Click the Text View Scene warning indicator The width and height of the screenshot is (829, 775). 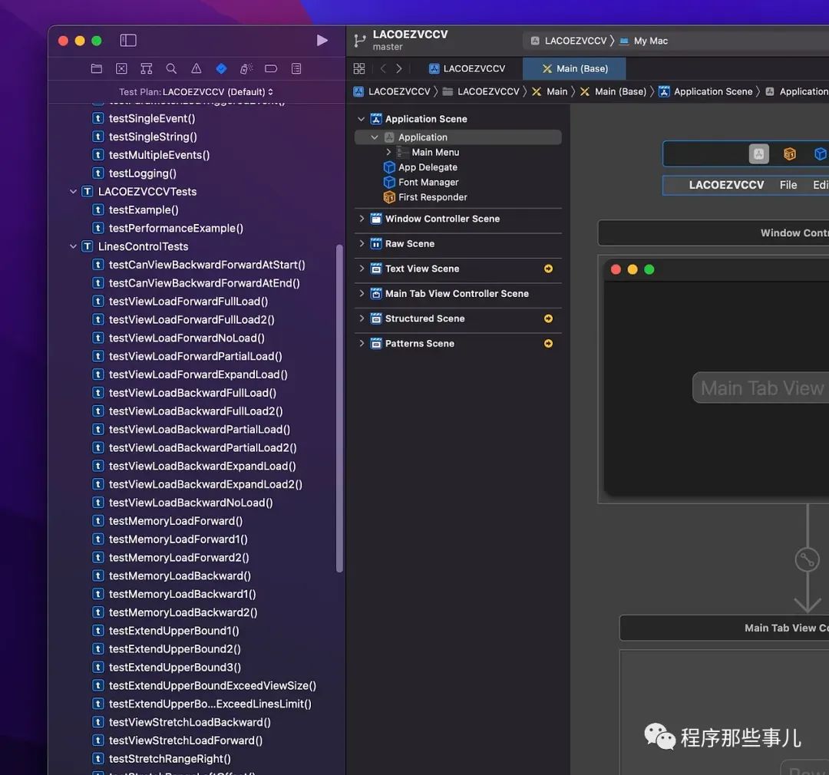pyautogui.click(x=548, y=269)
